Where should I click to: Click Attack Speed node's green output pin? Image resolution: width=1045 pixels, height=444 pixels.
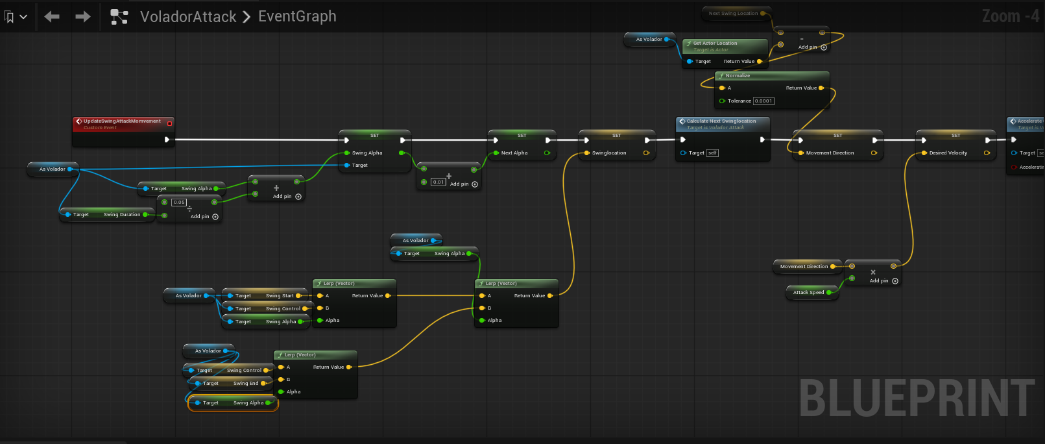(x=829, y=293)
